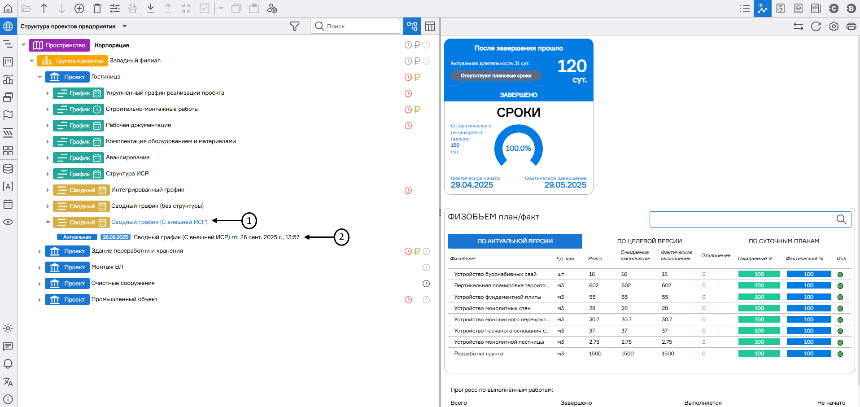Screen dimensions: 860x407
Task: Click the Home icon in the top toolbar
Action: tap(8, 9)
